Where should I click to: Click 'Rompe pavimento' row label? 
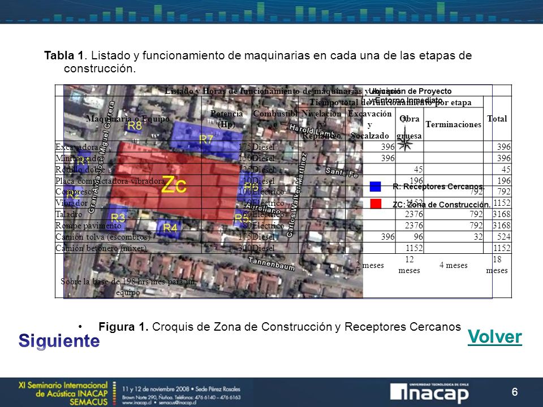[88, 226]
